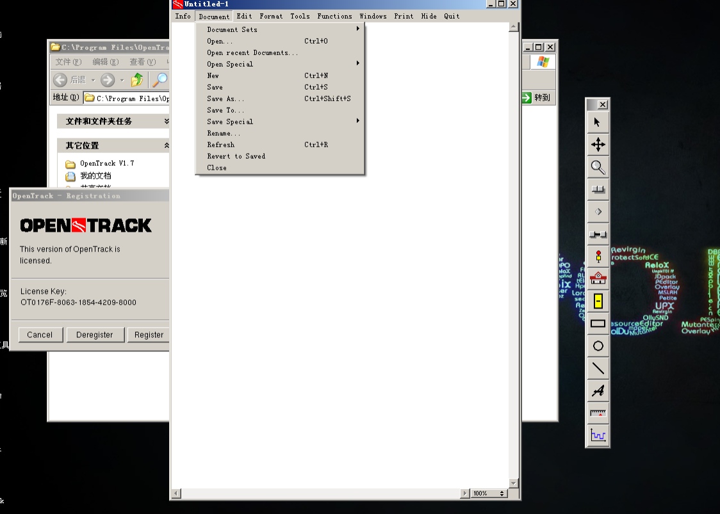Open Forward button history dropdown arrow
Image resolution: width=720 pixels, height=514 pixels.
(122, 80)
